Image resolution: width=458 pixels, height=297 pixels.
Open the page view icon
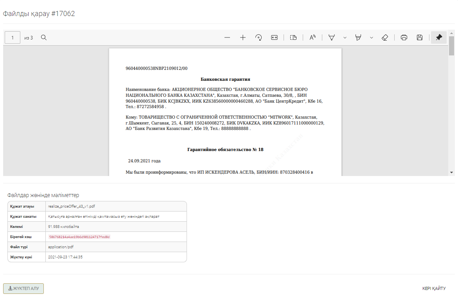pos(293,37)
